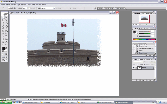
Task: Click the trash icon in Historia panel
Action: (153, 55)
